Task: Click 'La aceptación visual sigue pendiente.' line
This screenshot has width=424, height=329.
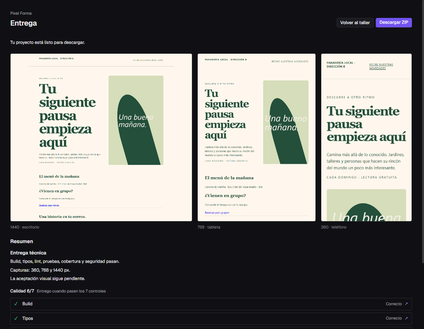Action: pyautogui.click(x=48, y=279)
